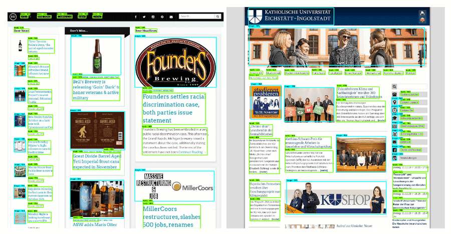Screen dimensions: 451x234
Task: Open the Sixpoint is releasing news link
Action: 40,194
